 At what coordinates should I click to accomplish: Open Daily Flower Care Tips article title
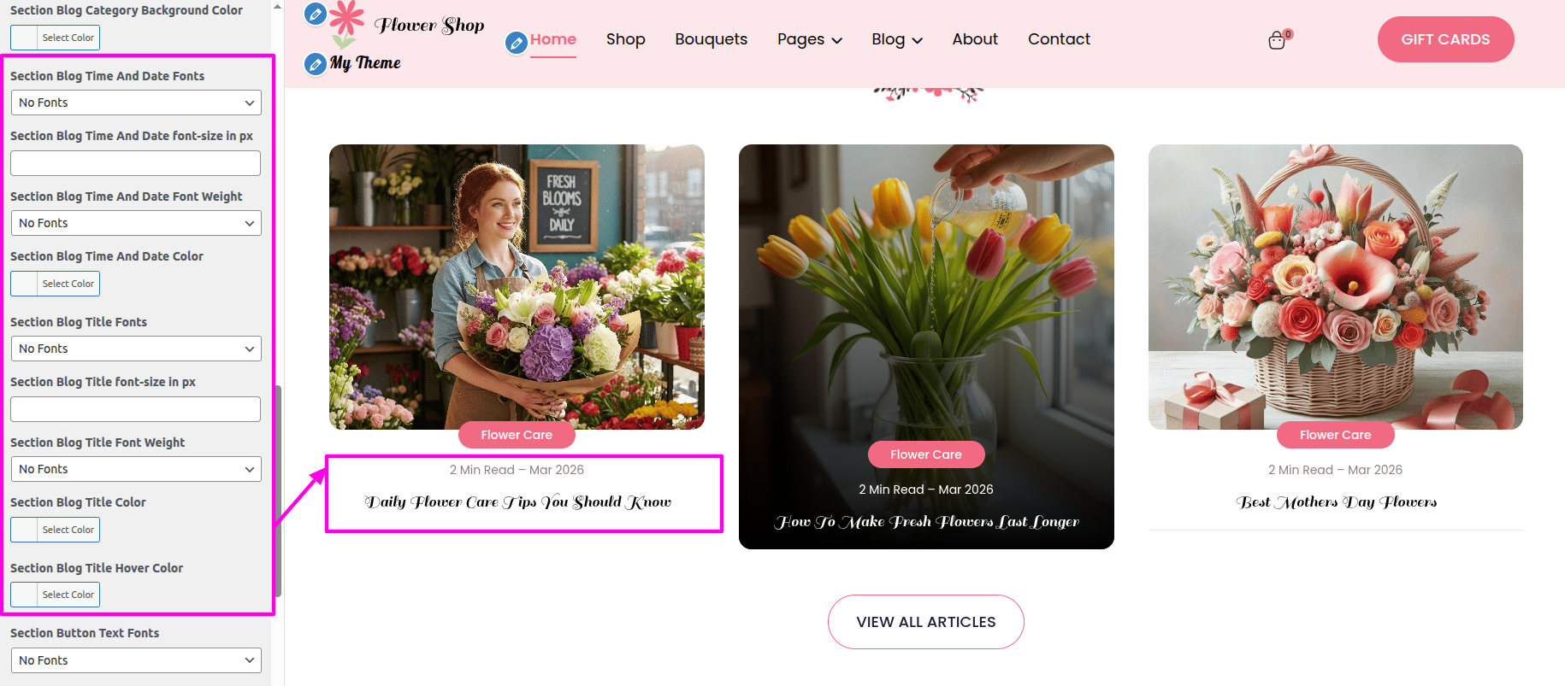coord(517,502)
